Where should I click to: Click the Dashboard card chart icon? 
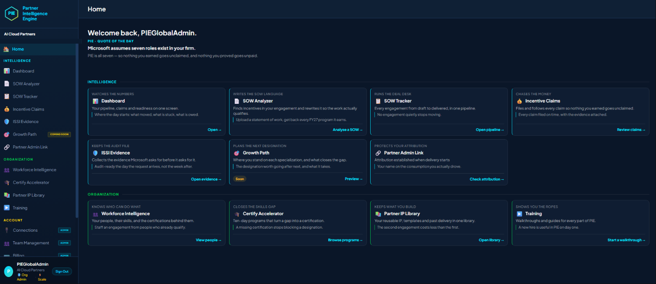95,101
